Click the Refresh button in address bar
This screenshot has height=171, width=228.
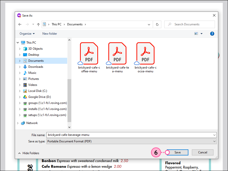click(x=157, y=24)
